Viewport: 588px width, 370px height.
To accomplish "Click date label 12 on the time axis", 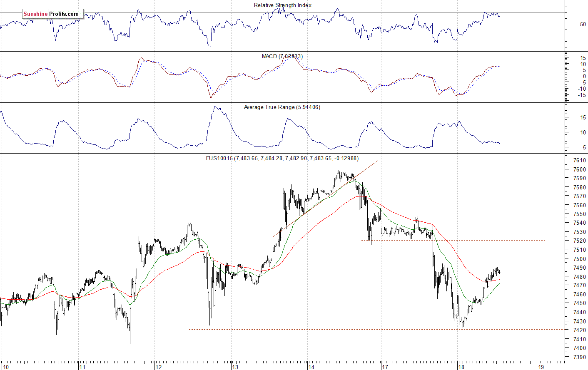I will (x=158, y=367).
